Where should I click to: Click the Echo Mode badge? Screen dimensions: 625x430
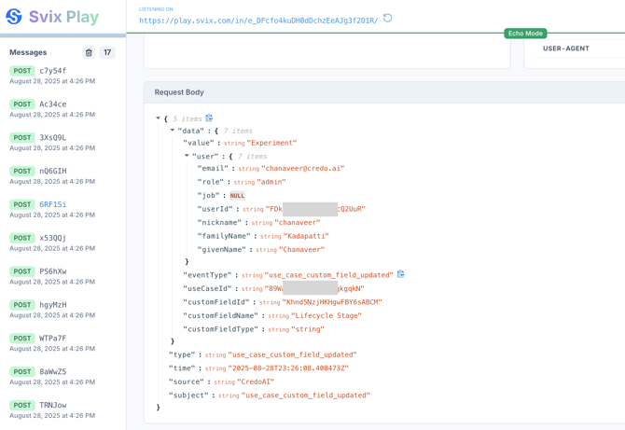tap(525, 34)
